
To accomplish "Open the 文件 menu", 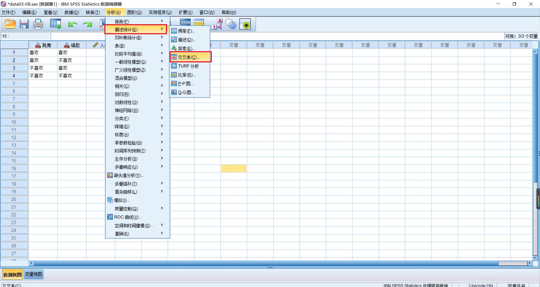I will (x=9, y=12).
